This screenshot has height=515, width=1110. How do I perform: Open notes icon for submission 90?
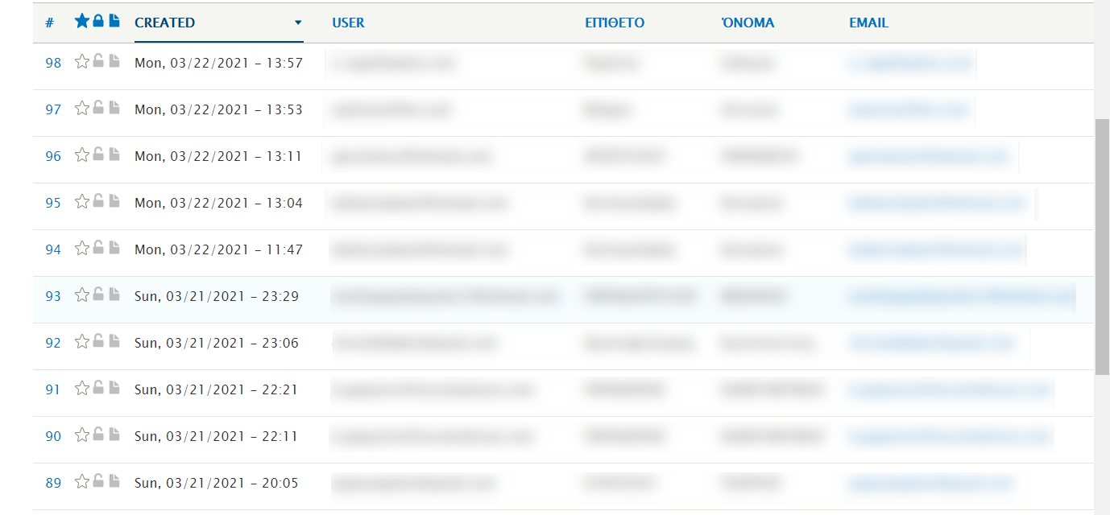pyautogui.click(x=114, y=435)
